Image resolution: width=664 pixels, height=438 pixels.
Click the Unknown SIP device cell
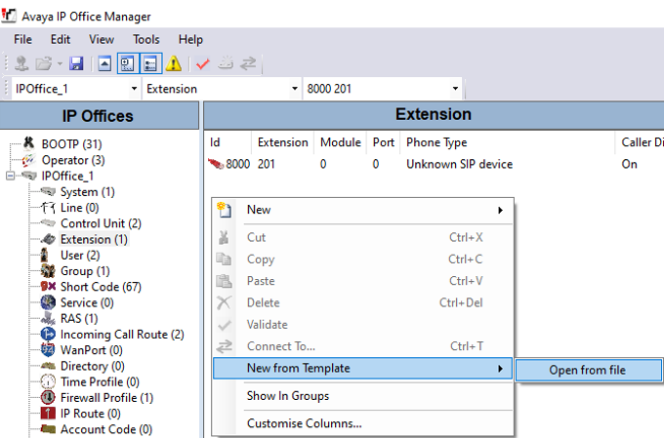(x=460, y=164)
